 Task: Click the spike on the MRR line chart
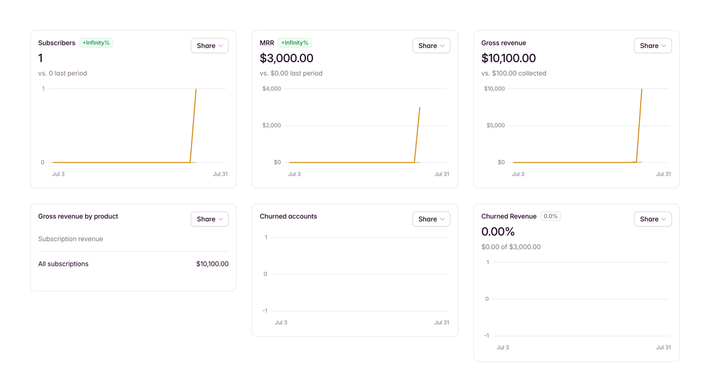(418, 133)
